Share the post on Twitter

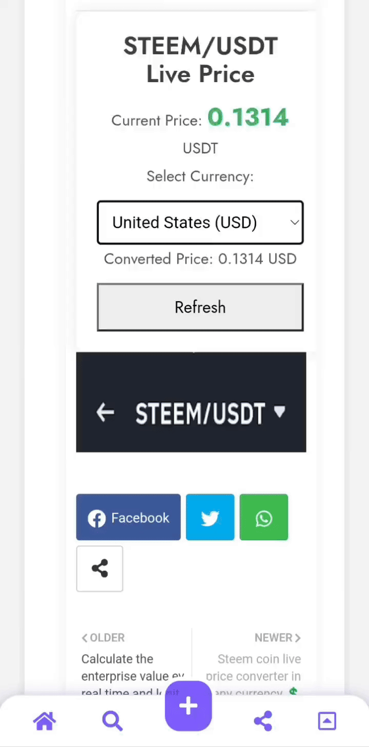pos(210,517)
